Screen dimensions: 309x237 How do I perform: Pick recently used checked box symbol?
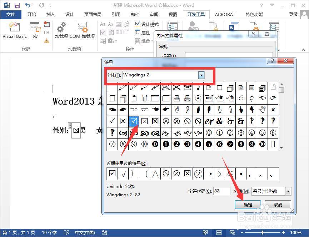click(x=112, y=174)
